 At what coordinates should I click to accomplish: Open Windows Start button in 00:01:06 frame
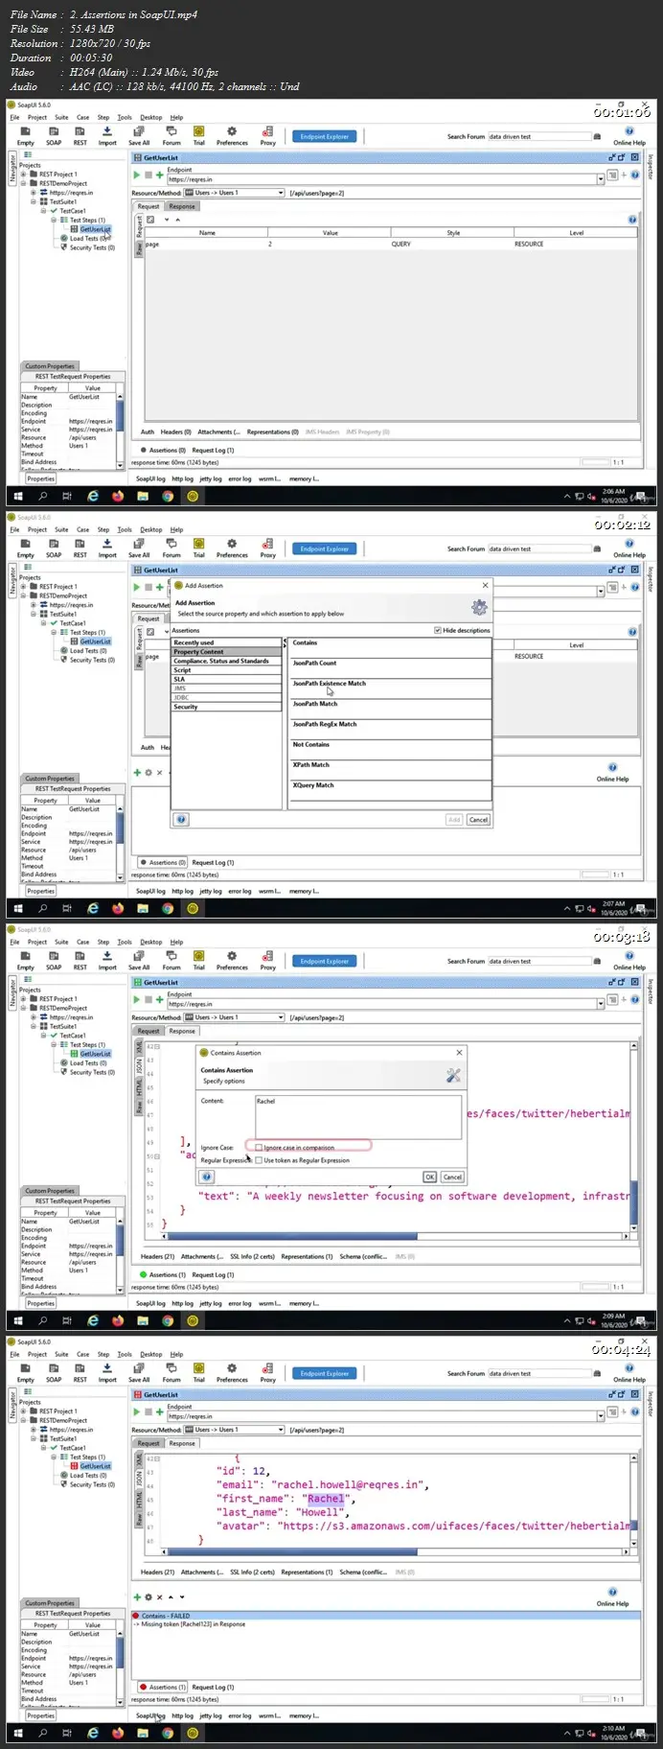click(17, 496)
